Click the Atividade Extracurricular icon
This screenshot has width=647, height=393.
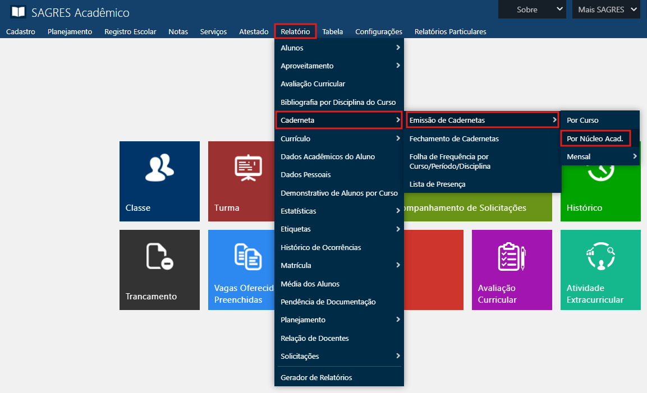coord(600,256)
